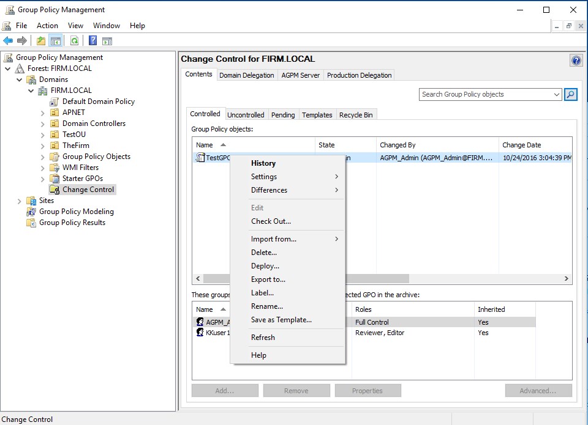
Task: Click the horizontal scrollbar left arrow
Action: tap(198, 279)
